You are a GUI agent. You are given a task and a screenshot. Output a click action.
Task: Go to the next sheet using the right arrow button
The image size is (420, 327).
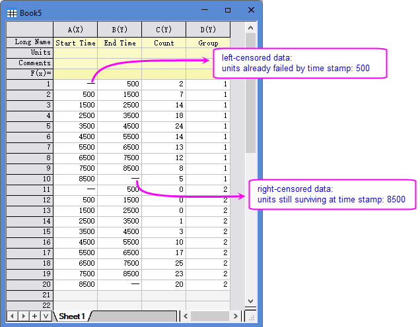coord(24,316)
